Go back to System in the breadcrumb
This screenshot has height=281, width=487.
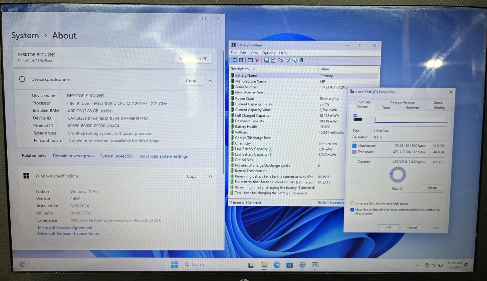(25, 36)
